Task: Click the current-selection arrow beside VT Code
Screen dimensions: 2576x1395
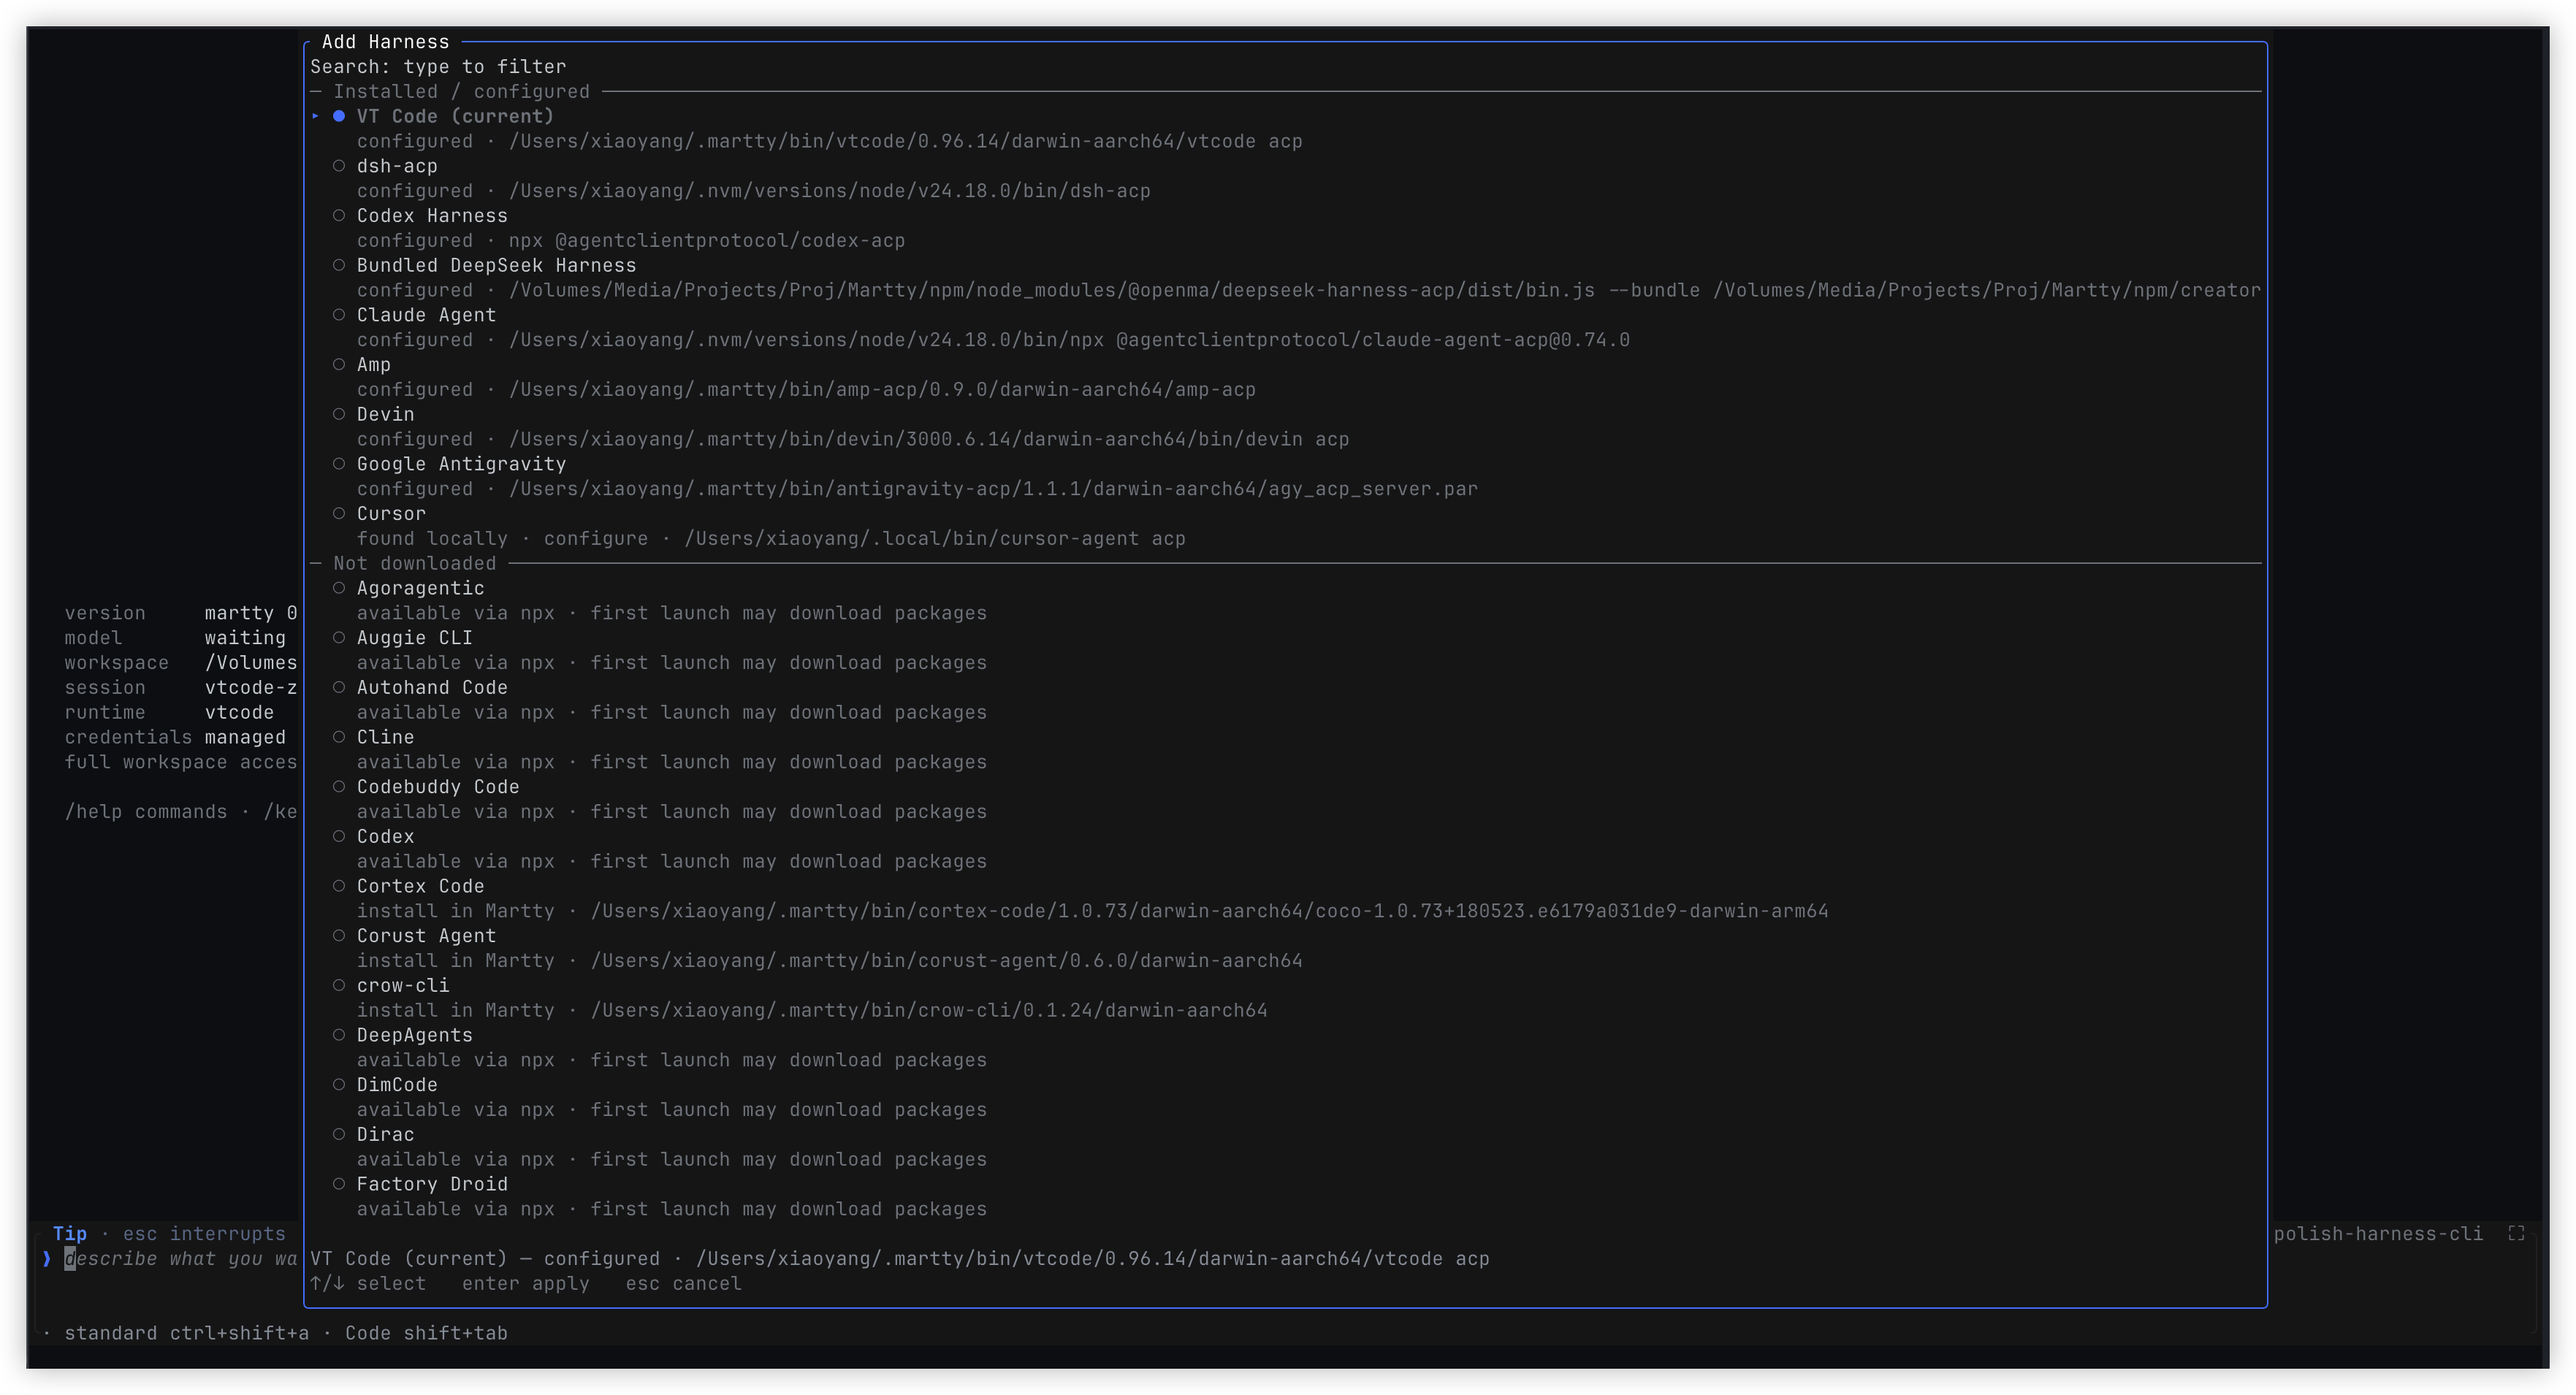Action: (x=315, y=116)
